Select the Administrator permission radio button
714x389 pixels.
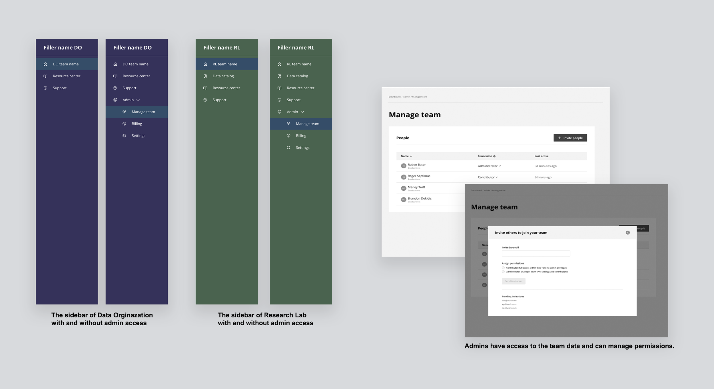pyautogui.click(x=503, y=272)
